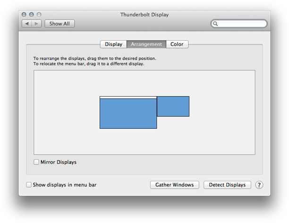Focus the search input field
Image resolution: width=289 pixels, height=223 pixels.
(239, 24)
